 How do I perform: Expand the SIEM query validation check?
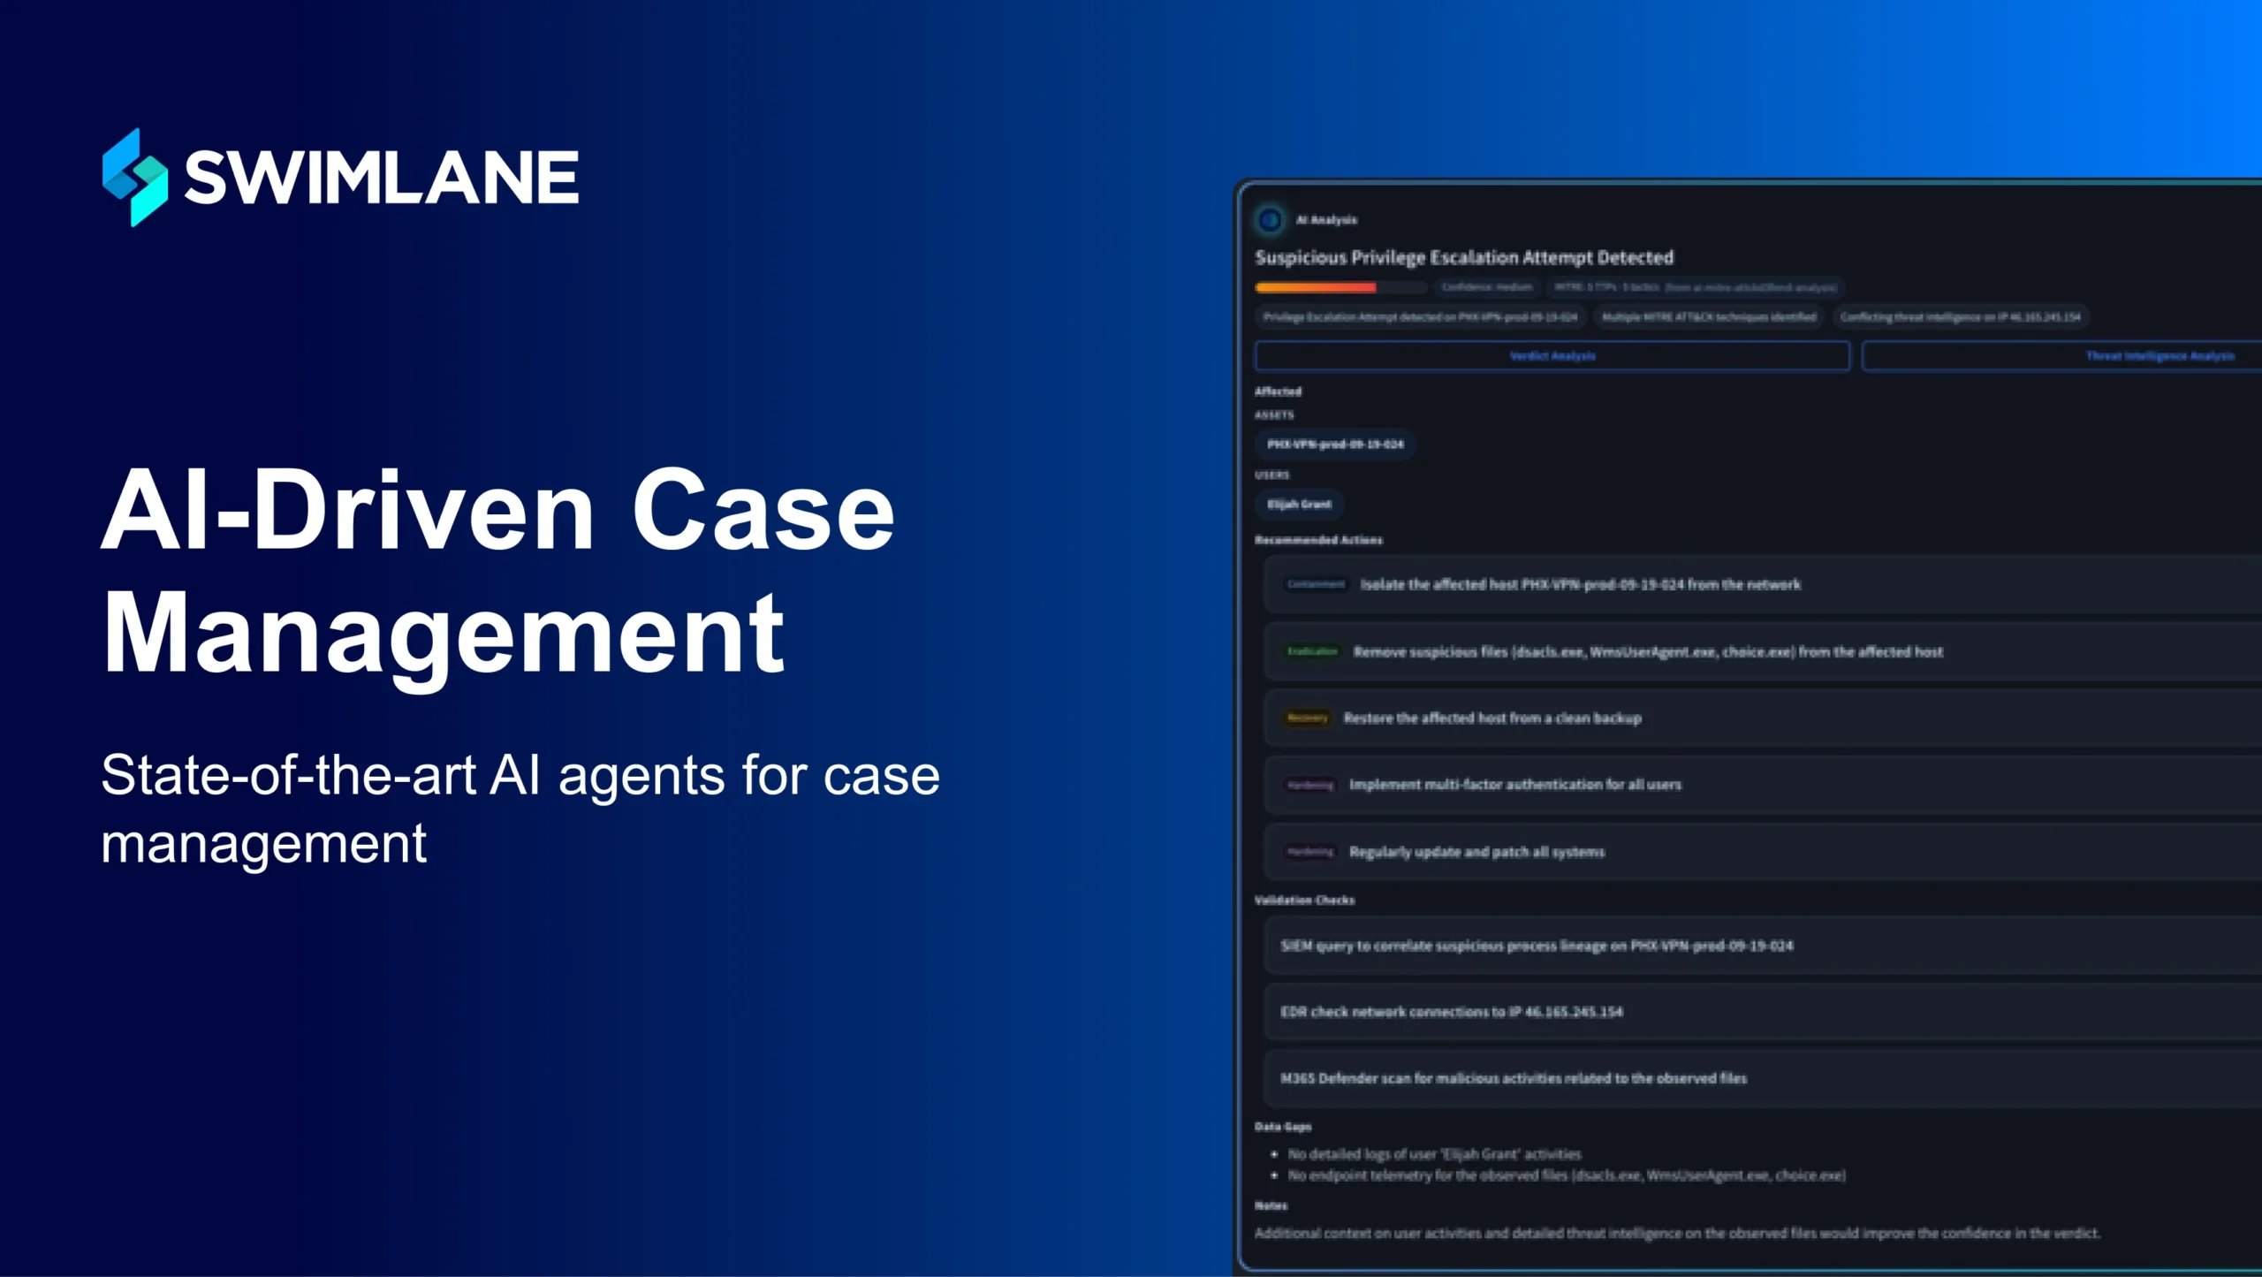click(x=1537, y=946)
